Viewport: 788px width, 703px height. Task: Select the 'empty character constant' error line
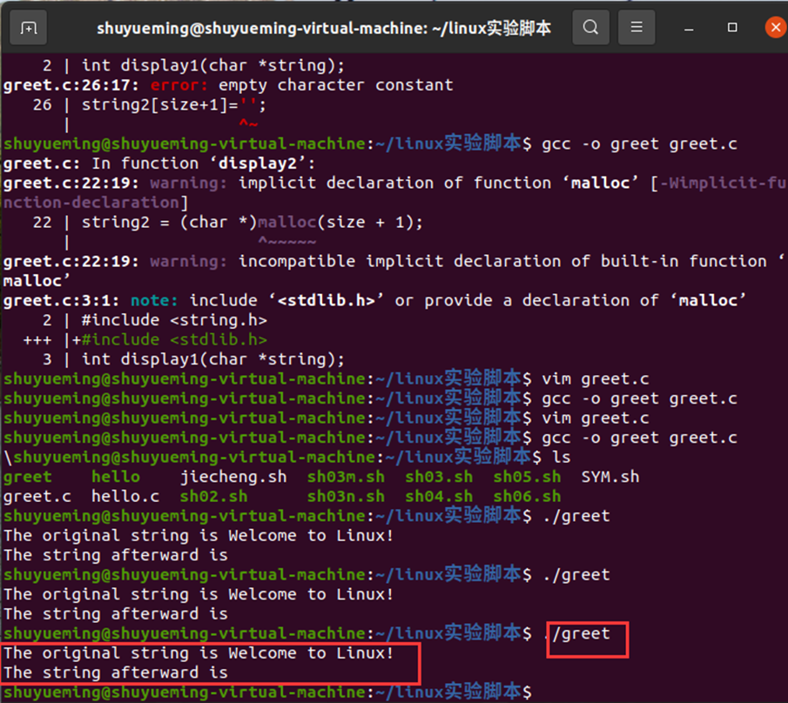[228, 85]
